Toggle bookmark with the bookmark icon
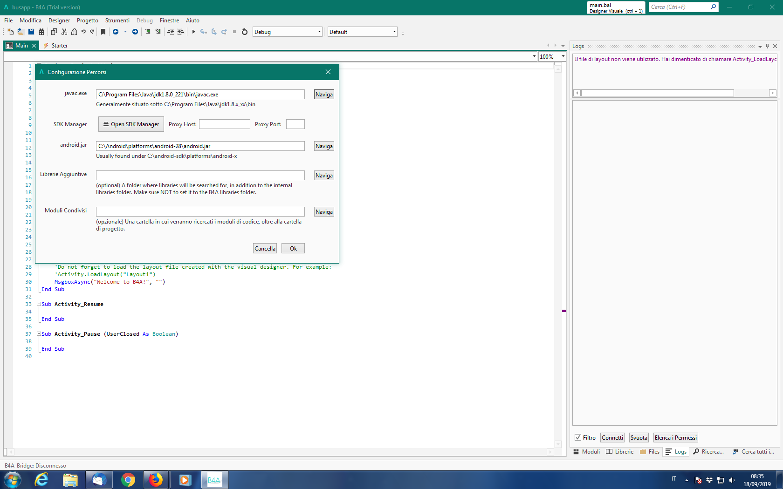Image resolution: width=783 pixels, height=489 pixels. point(103,32)
